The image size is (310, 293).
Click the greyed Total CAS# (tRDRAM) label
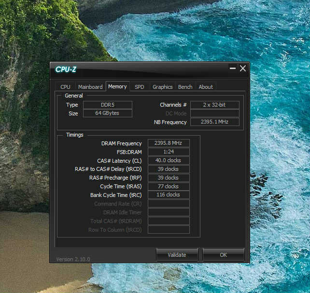116,221
